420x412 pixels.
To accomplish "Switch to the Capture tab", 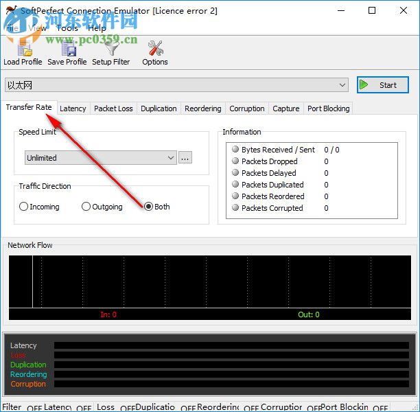I will coord(286,108).
